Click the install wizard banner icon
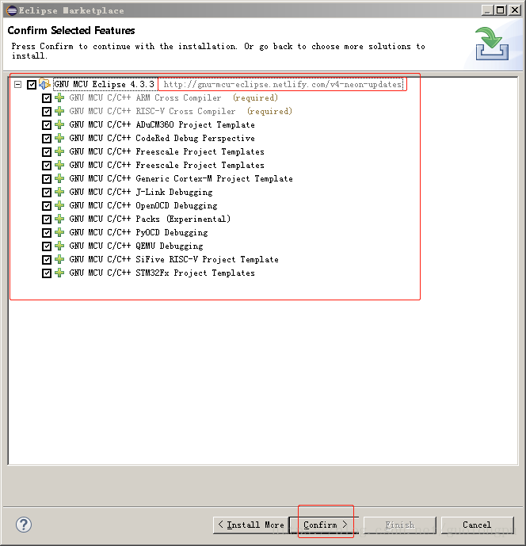Image resolution: width=526 pixels, height=546 pixels. pyautogui.click(x=492, y=44)
